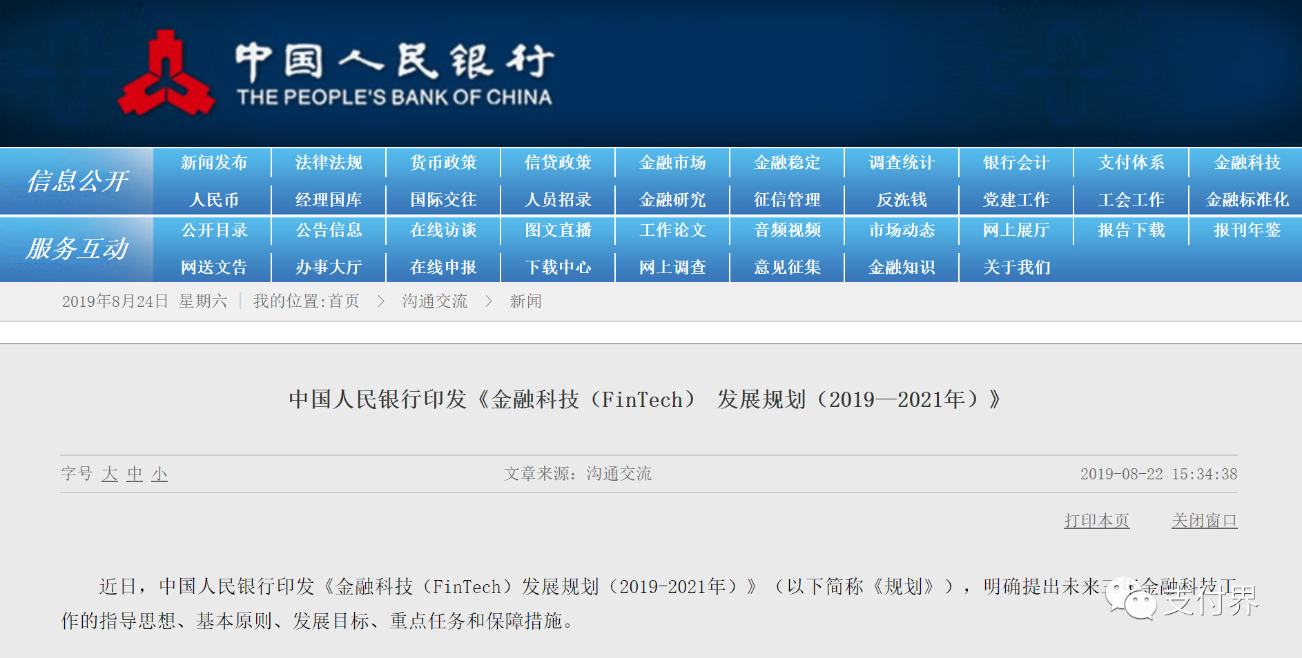This screenshot has height=658, width=1302.
Task: Open 法律法规 menu item
Action: (329, 163)
